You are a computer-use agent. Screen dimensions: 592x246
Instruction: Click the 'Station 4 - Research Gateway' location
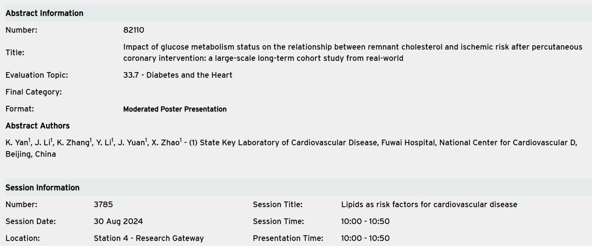click(x=148, y=239)
